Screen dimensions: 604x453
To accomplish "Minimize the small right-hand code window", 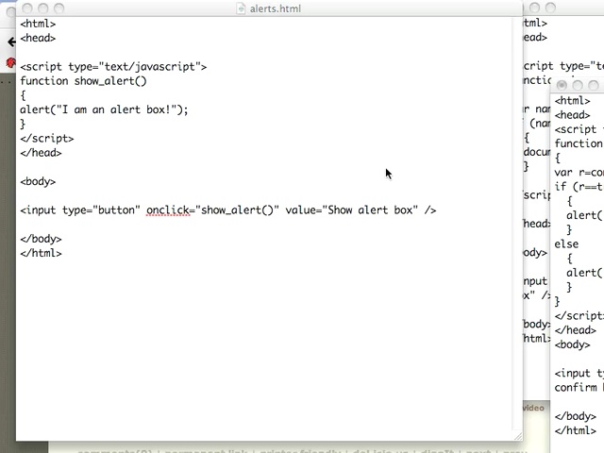I will (579, 86).
